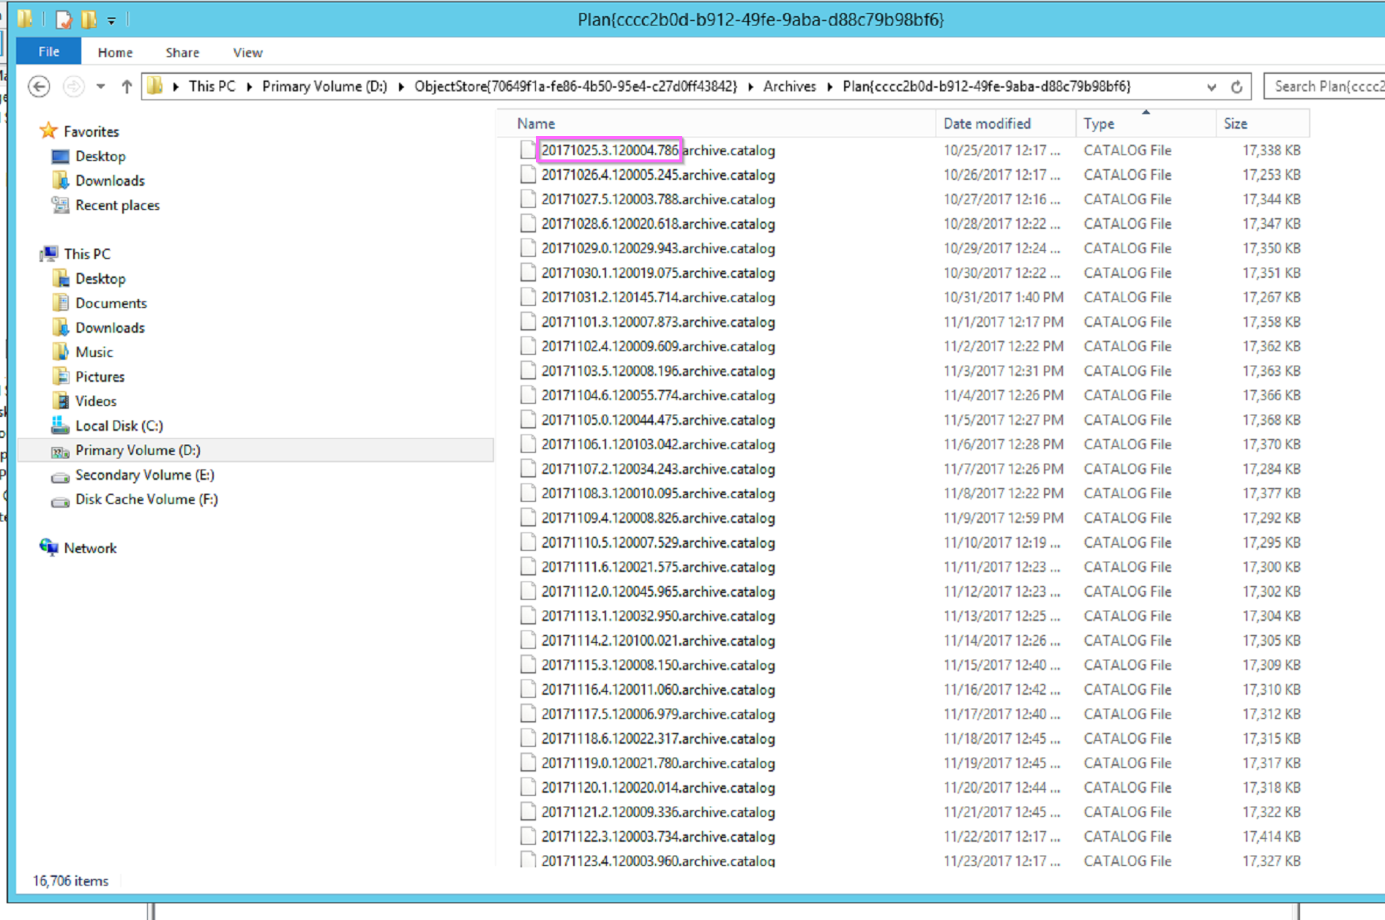Click the file icon of 20171121.2.120009.336.archive.catalog
Screen dimensions: 1385x920
528,812
